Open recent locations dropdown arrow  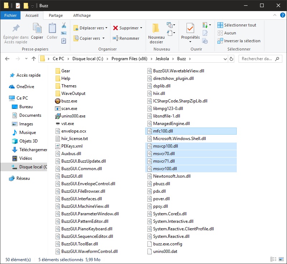26,59
